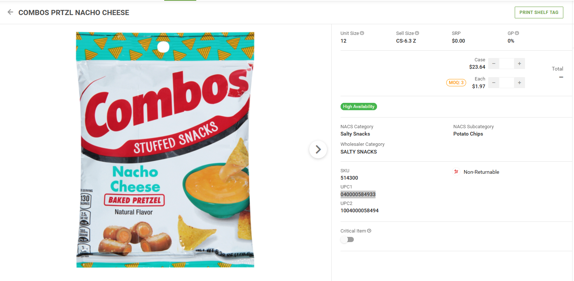Increase the Each quantity with plus
The height and width of the screenshot is (281, 574).
coord(519,83)
